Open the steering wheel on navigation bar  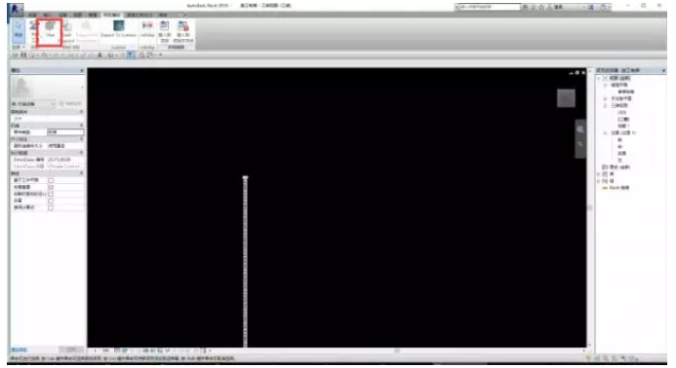coord(580,129)
